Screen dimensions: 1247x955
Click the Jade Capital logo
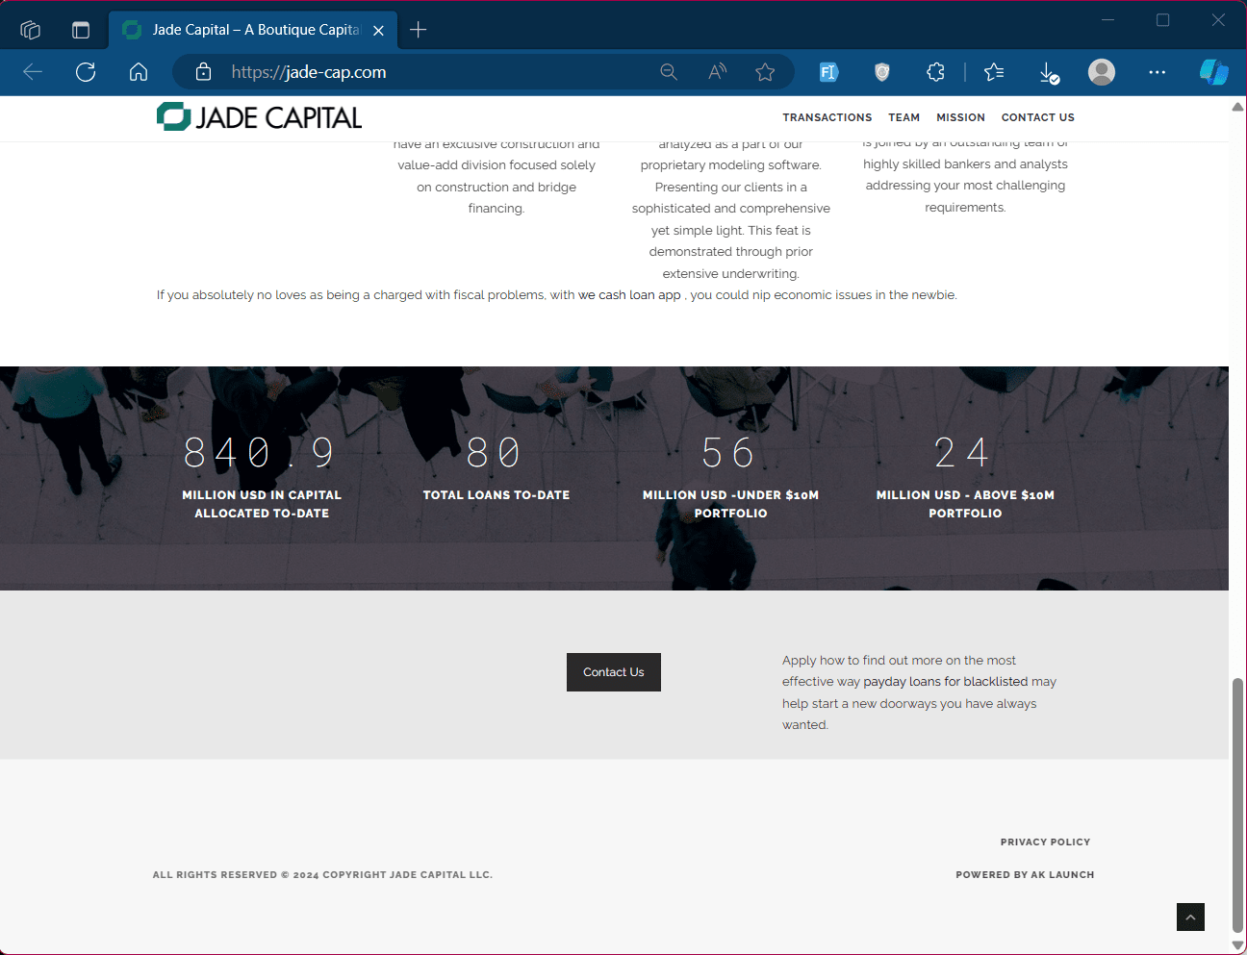(260, 117)
